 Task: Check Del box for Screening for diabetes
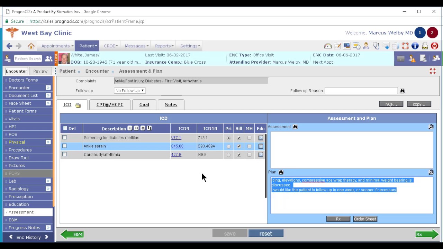pos(64,138)
